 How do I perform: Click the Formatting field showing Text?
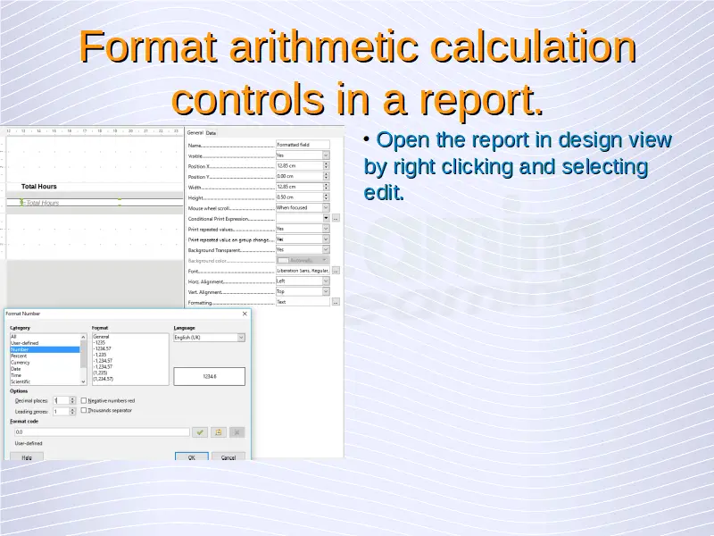click(303, 302)
